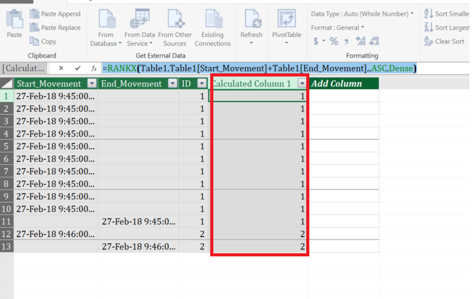
Task: Click the fx insert function button
Action: pyautogui.click(x=94, y=68)
